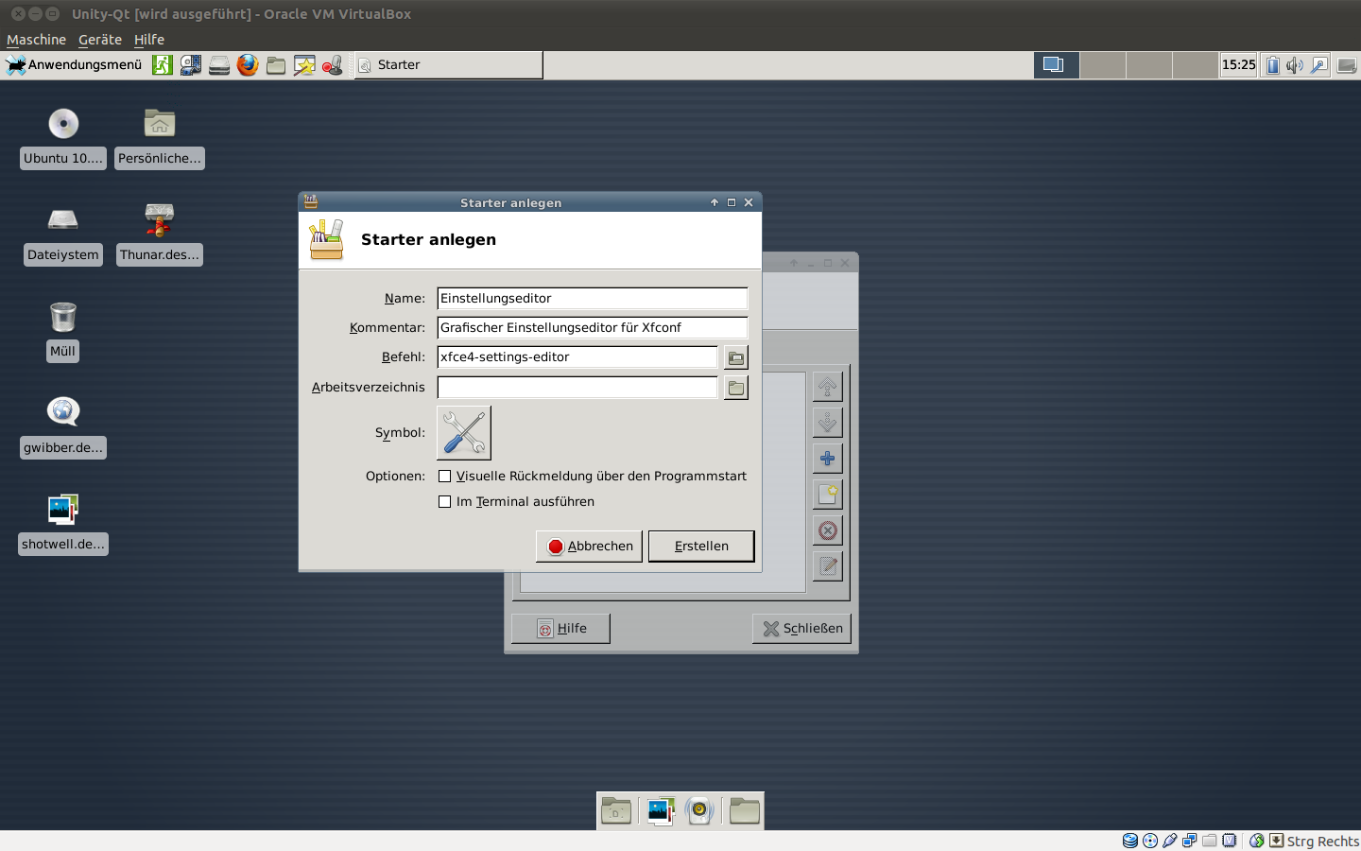This screenshot has width=1361, height=851.
Task: Remove the selected item via red X icon
Action: click(827, 530)
